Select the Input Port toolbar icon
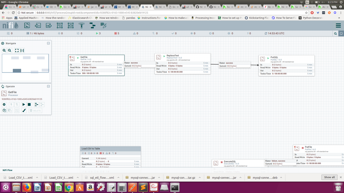Viewport: 344px width, 193px height. (x=38, y=25)
